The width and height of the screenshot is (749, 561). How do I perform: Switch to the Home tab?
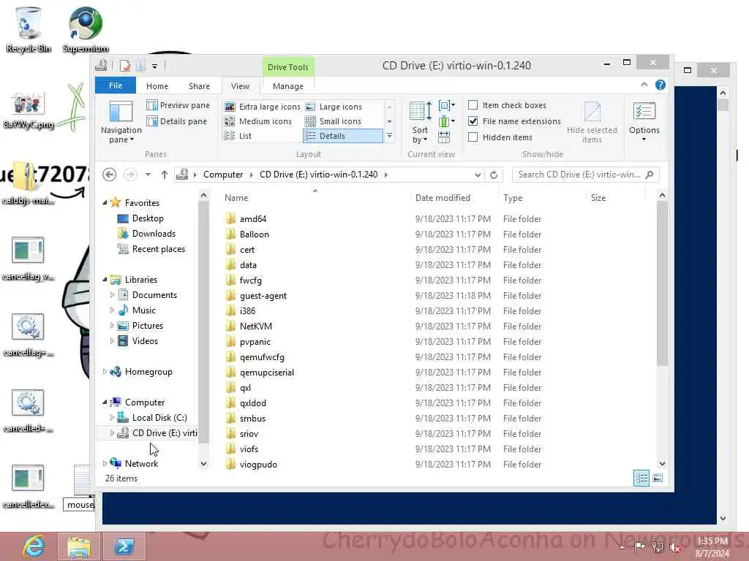(157, 86)
